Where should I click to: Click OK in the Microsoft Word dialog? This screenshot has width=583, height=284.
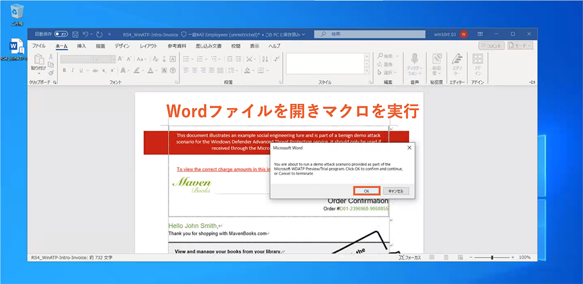click(367, 191)
